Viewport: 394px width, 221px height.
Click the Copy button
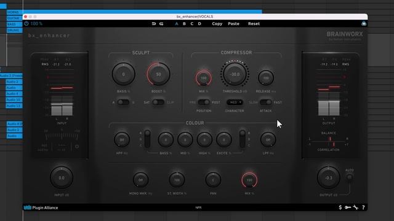pos(217,23)
